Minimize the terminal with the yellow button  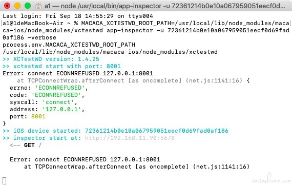tap(17, 6)
